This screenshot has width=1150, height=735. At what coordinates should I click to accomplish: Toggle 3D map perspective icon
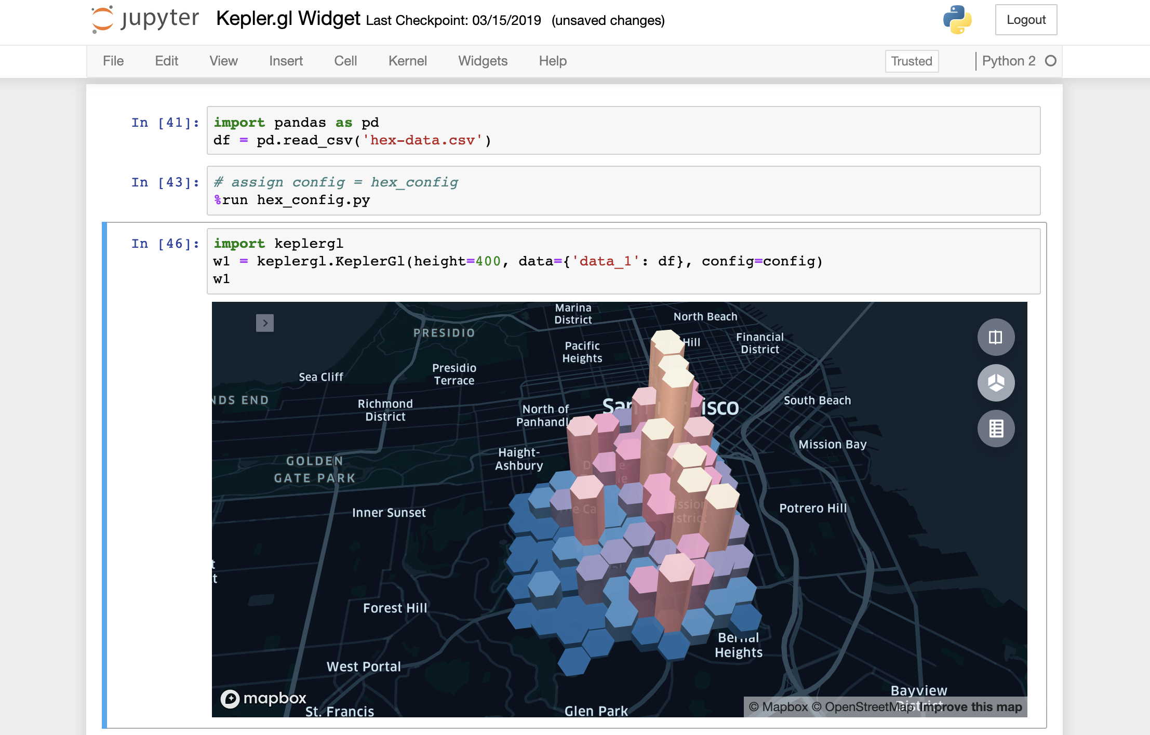995,383
